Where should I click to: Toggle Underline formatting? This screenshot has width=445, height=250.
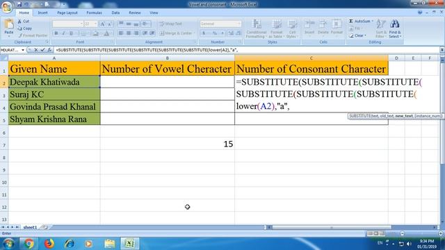click(x=71, y=33)
